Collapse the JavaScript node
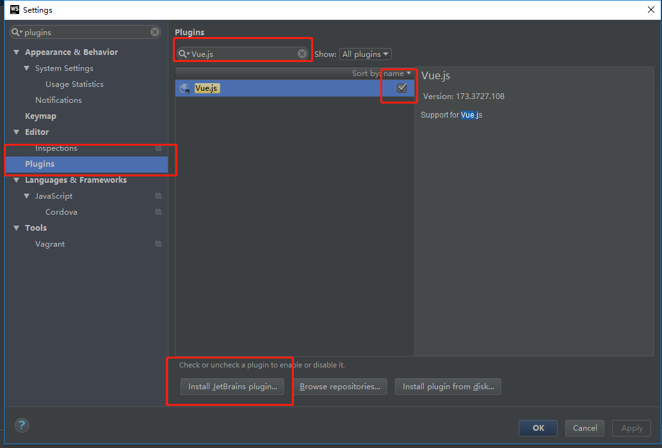Viewport: 662px width, 448px height. (x=27, y=196)
